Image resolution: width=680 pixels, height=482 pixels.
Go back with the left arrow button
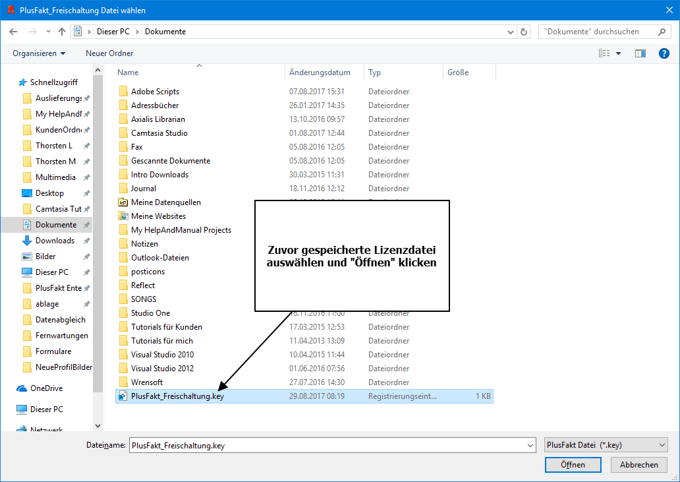pyautogui.click(x=13, y=32)
